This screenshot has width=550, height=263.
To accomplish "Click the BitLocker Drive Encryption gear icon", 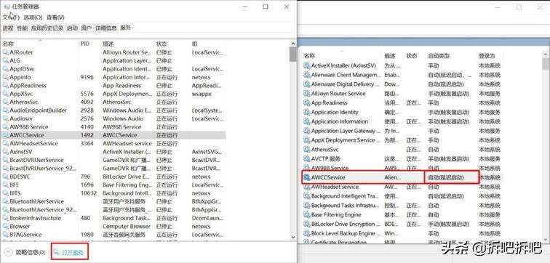I will point(307,224).
